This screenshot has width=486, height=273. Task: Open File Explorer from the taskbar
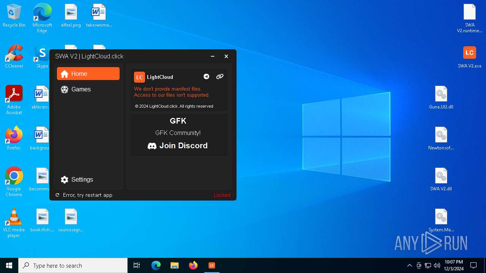174,265
